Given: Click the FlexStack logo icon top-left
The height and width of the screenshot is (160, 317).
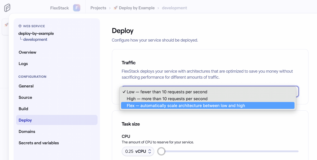Looking at the screenshot, I should point(7,8).
